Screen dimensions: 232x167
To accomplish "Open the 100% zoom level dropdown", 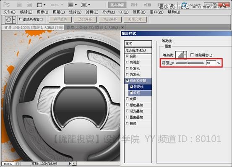I will (57, 5).
